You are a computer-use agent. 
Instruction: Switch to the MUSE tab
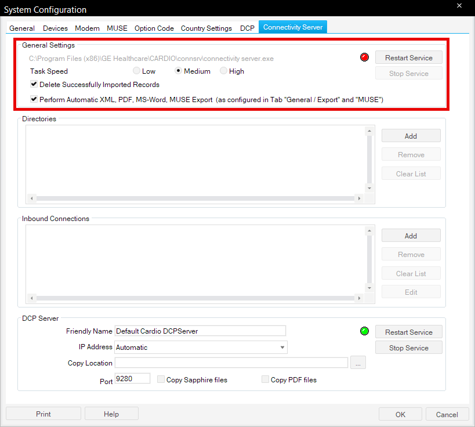pos(117,28)
